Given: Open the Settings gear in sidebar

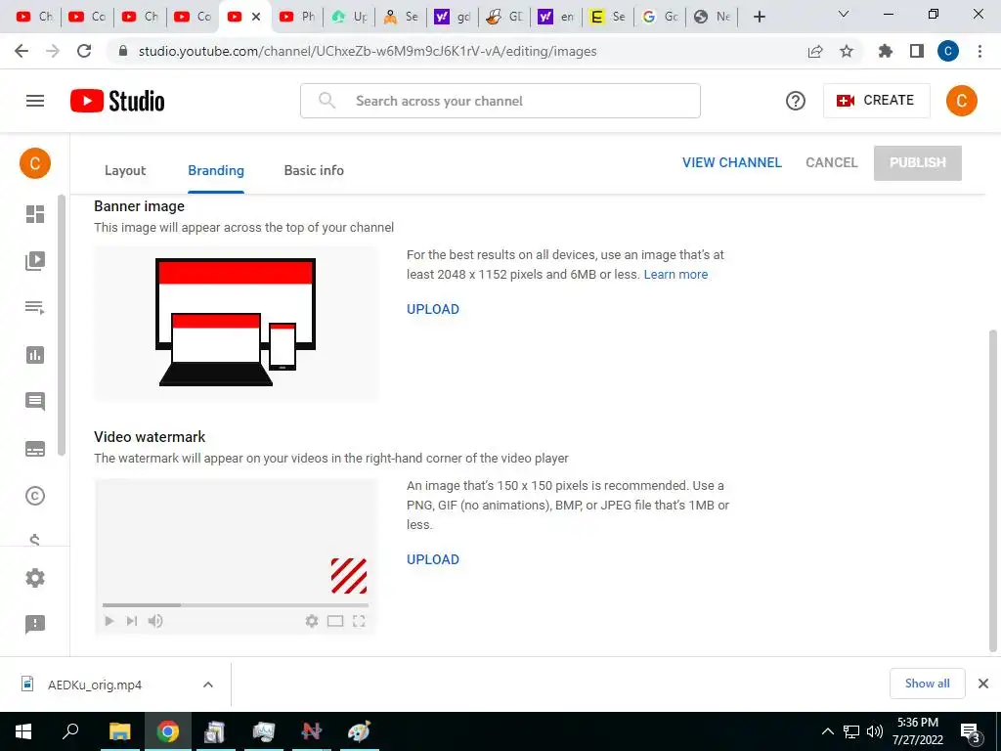Looking at the screenshot, I should (x=35, y=578).
